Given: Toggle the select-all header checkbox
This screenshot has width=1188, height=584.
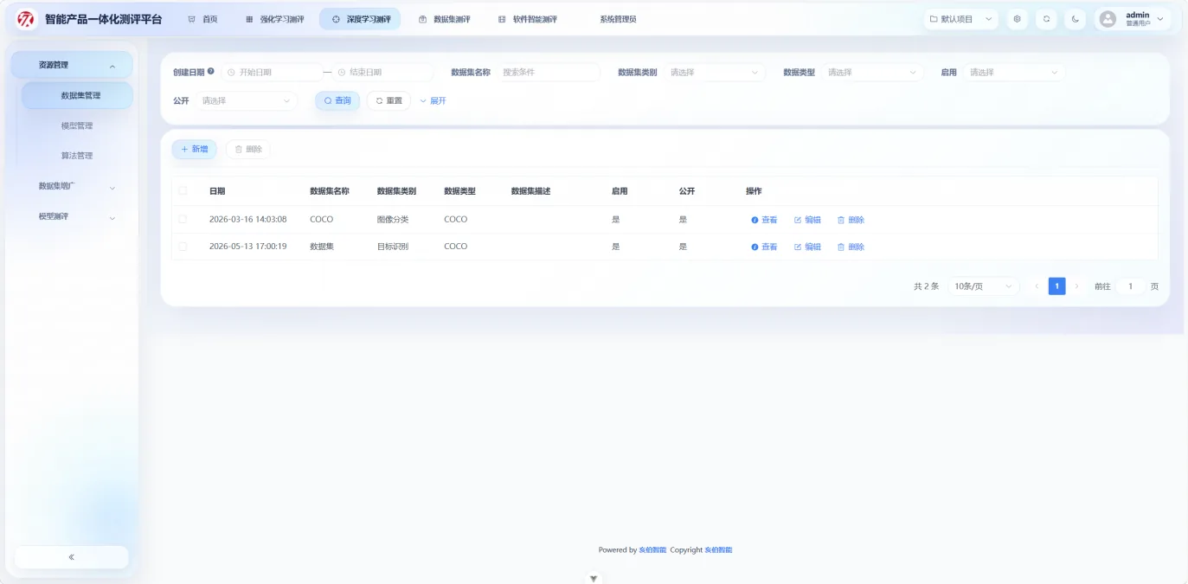Looking at the screenshot, I should pos(183,191).
